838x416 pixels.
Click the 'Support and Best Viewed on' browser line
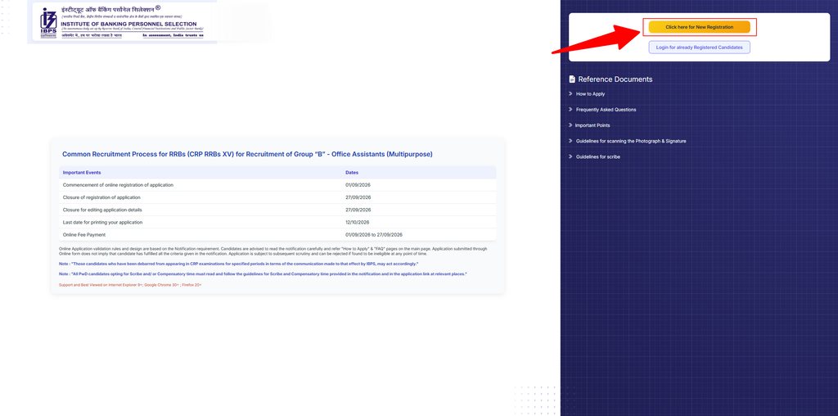[130, 285]
